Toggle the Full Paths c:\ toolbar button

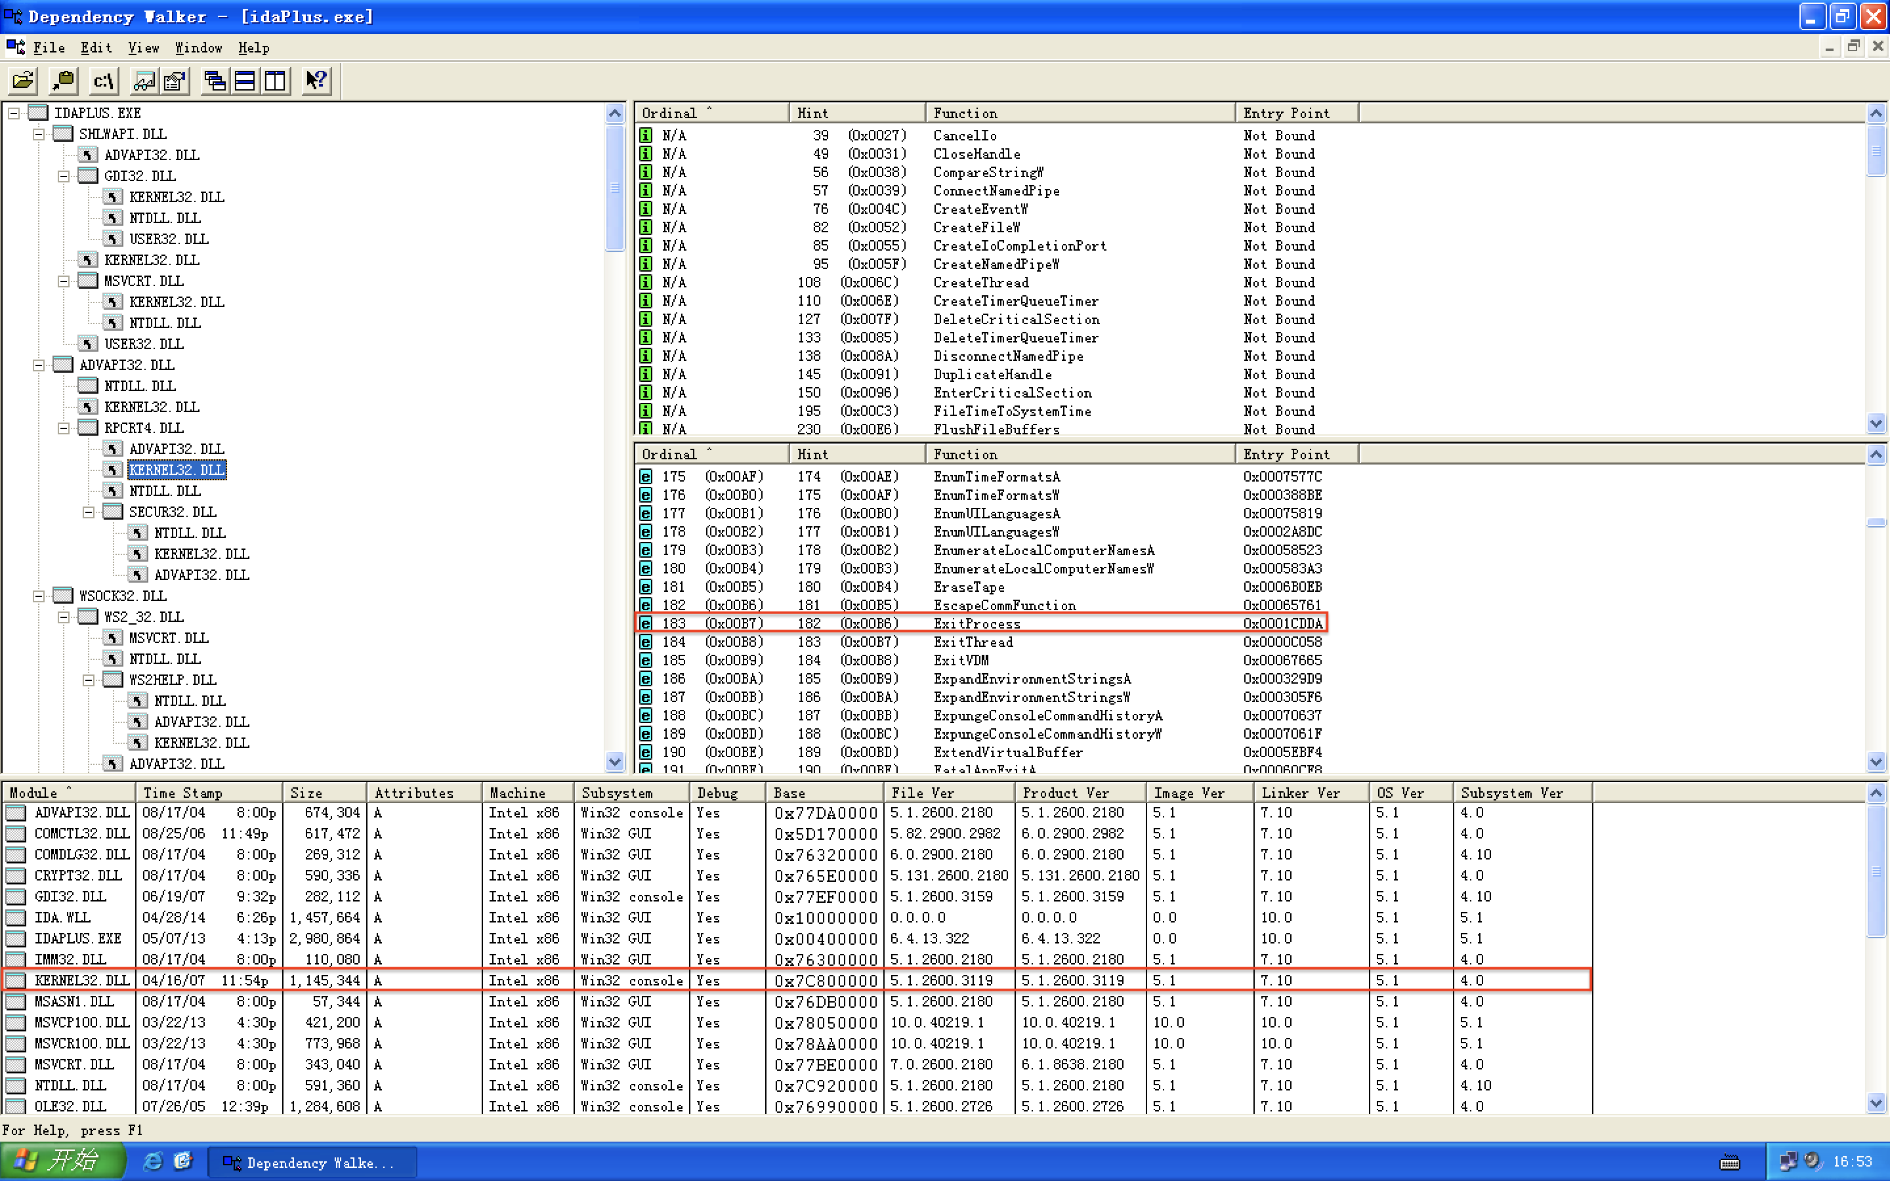(103, 81)
